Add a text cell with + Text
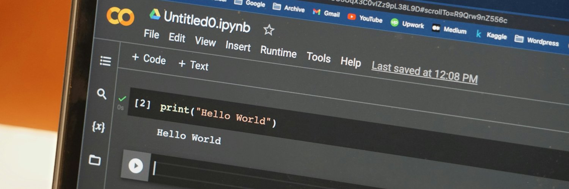The width and height of the screenshot is (569, 189). point(193,65)
